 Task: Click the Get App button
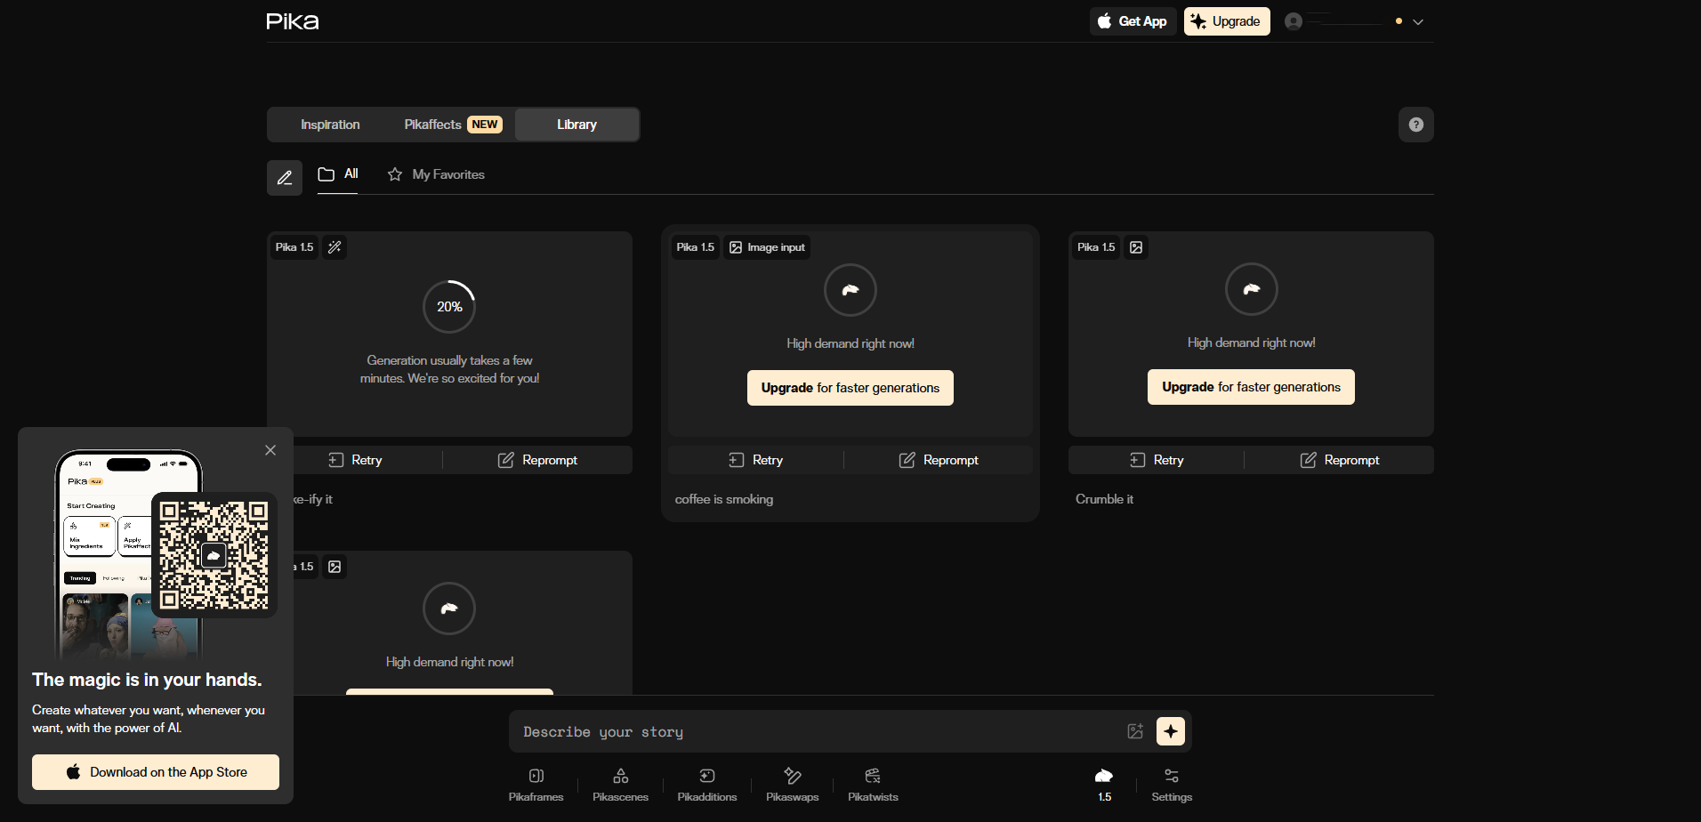pyautogui.click(x=1133, y=21)
